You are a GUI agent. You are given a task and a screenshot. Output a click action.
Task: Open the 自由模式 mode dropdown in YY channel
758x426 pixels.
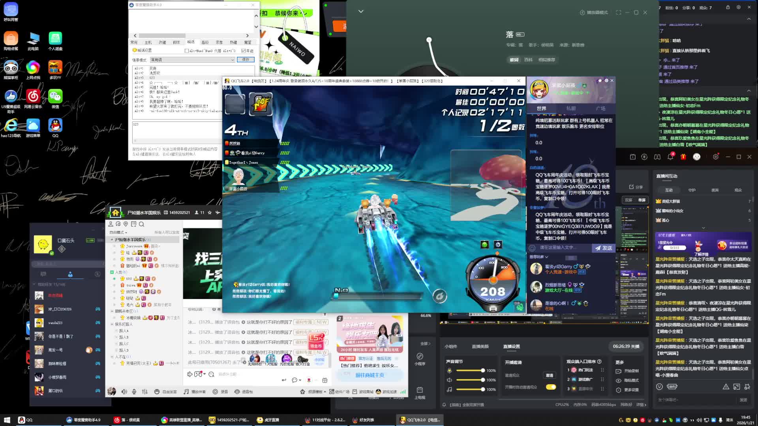(118, 232)
